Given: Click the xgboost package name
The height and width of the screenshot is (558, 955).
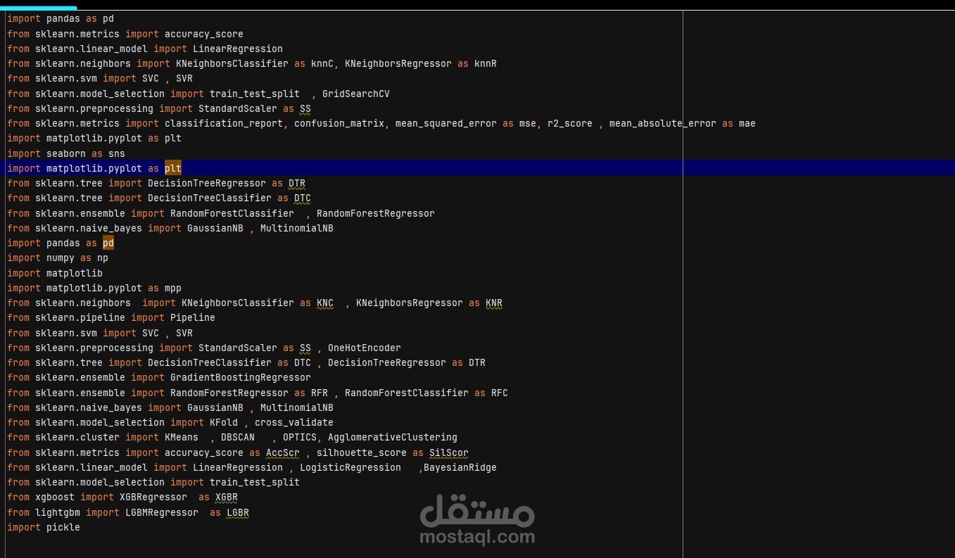Looking at the screenshot, I should 55,497.
